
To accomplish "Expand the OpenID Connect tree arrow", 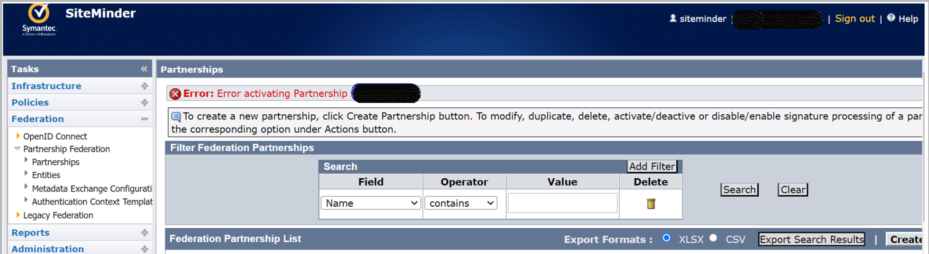I will tap(18, 136).
